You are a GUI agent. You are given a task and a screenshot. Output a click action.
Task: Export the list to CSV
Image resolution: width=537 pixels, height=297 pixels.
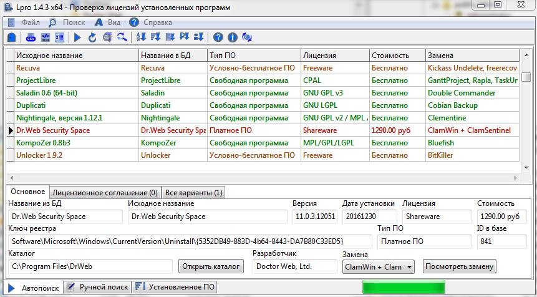click(x=31, y=37)
